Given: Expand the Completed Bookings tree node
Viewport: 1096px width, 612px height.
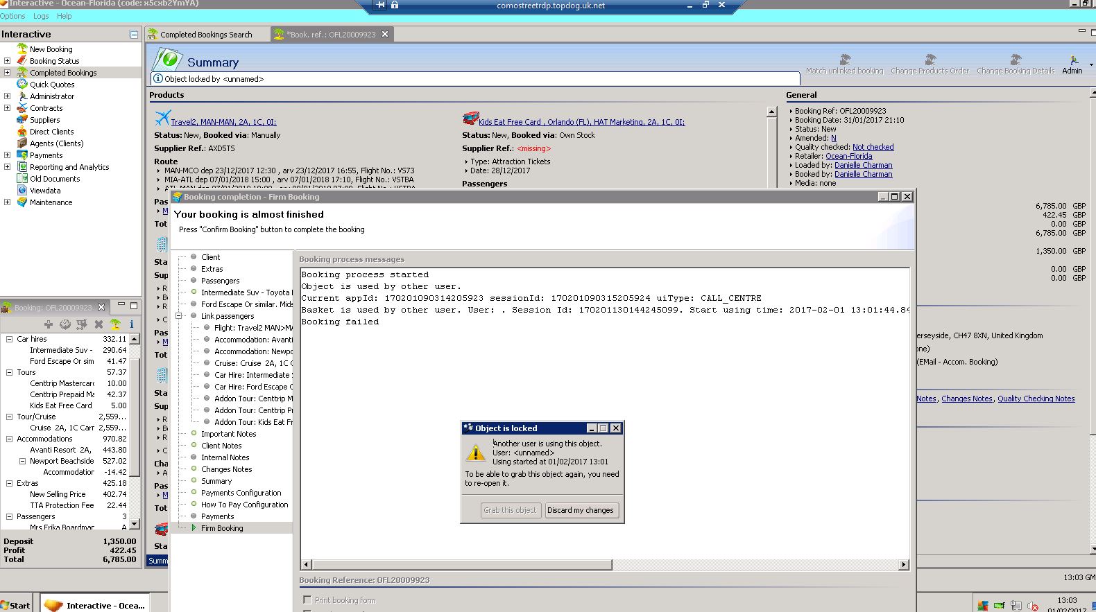Looking at the screenshot, I should [x=7, y=72].
